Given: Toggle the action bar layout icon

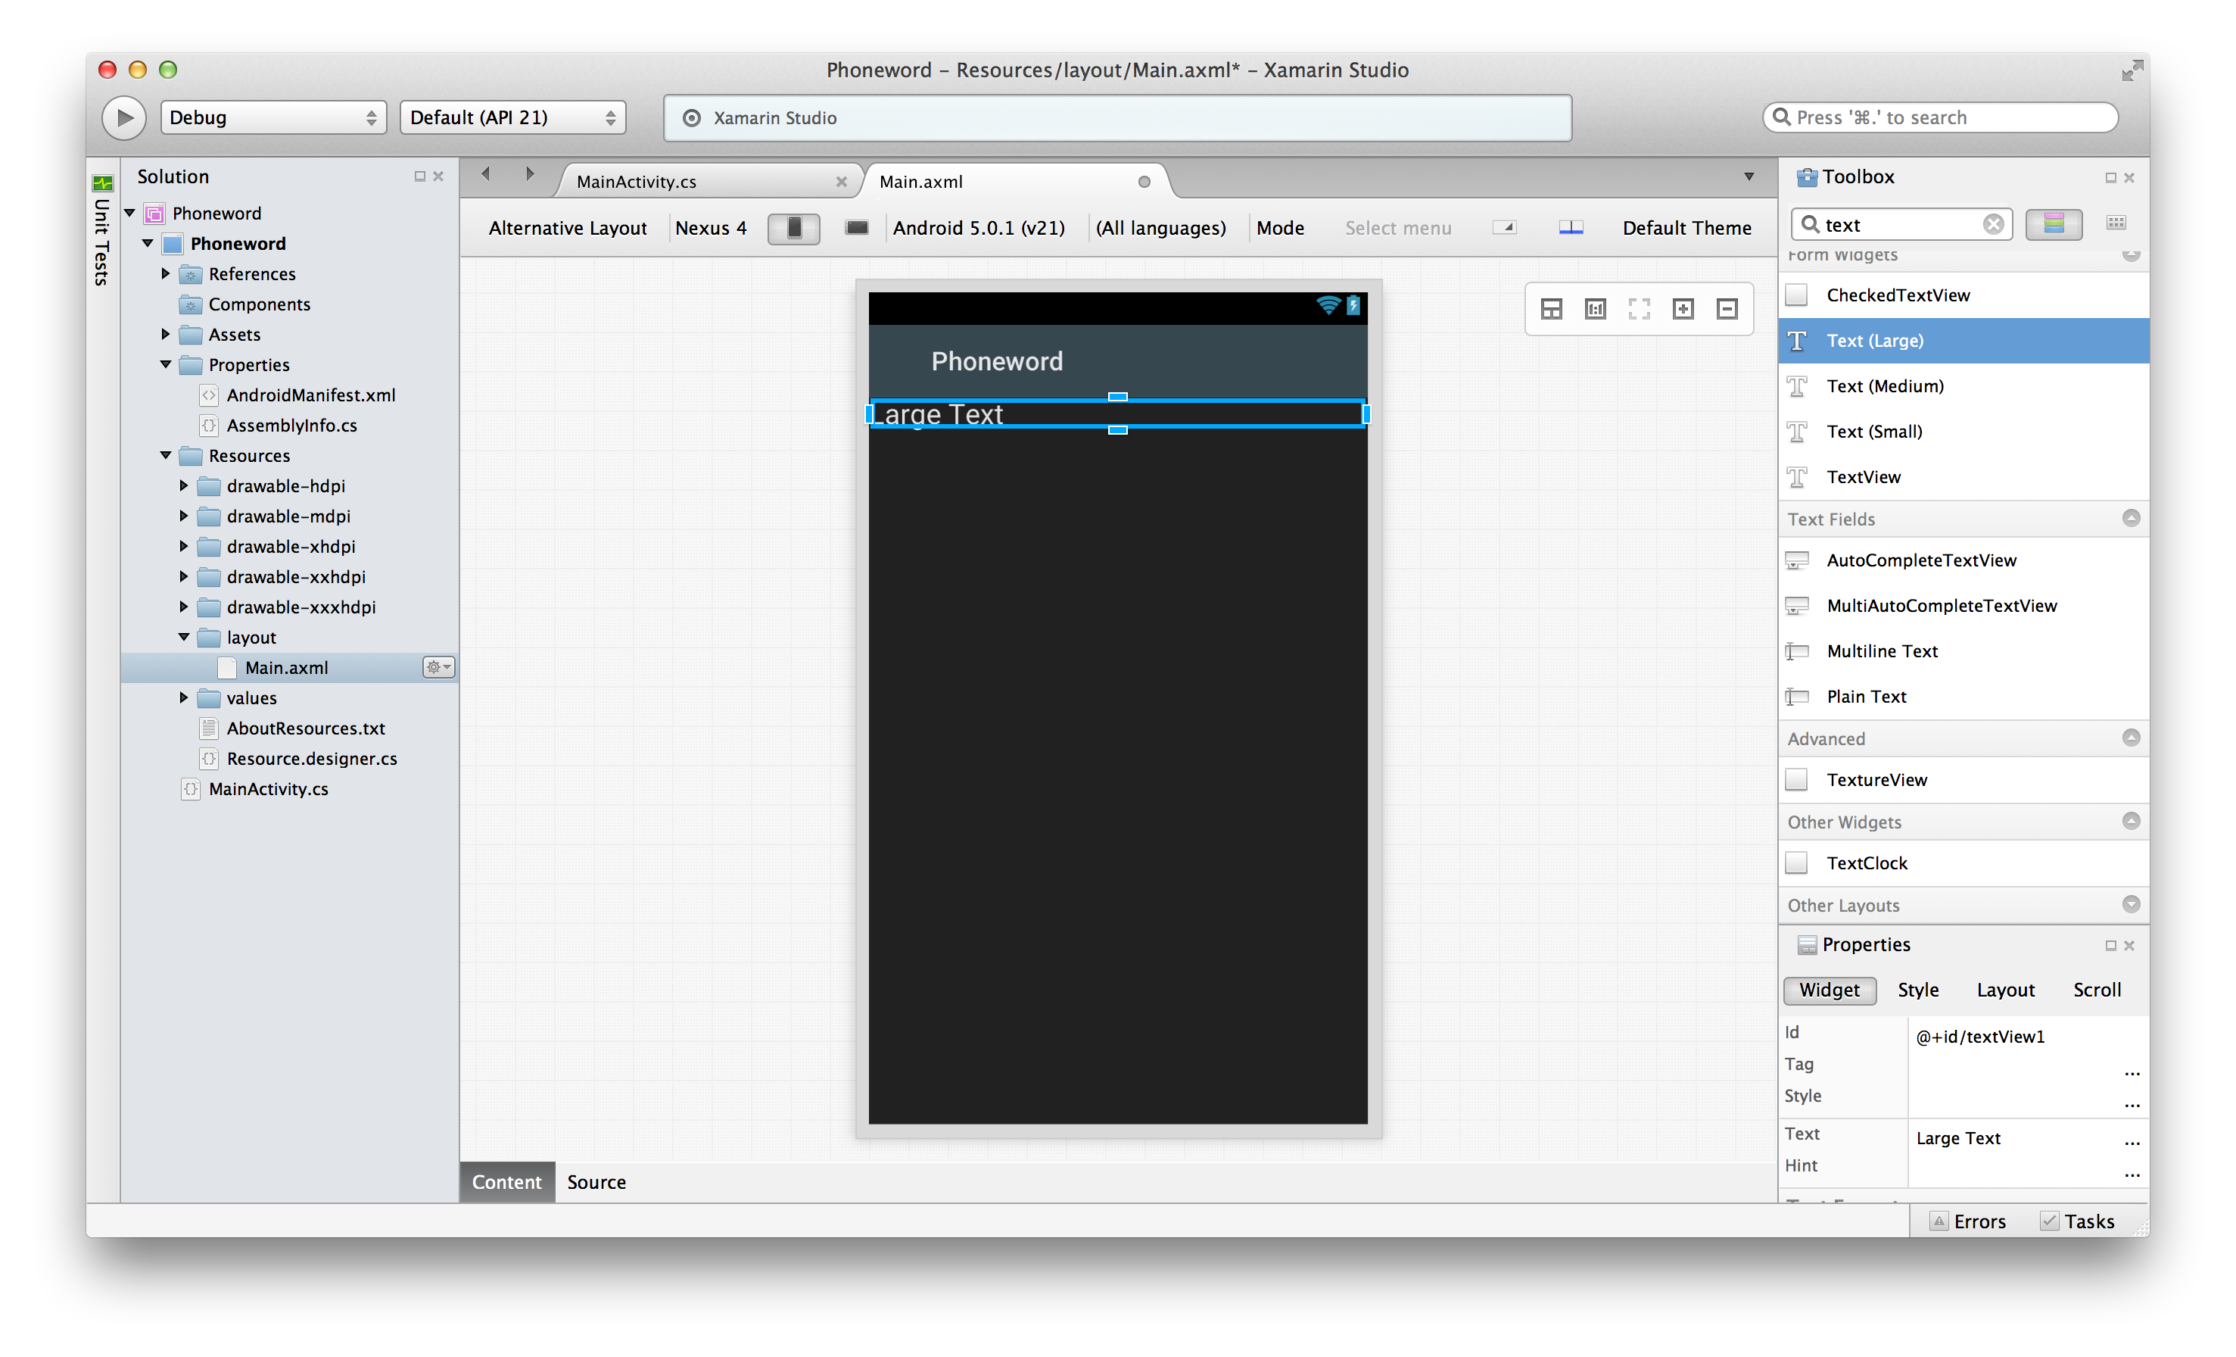Looking at the screenshot, I should tap(1571, 228).
